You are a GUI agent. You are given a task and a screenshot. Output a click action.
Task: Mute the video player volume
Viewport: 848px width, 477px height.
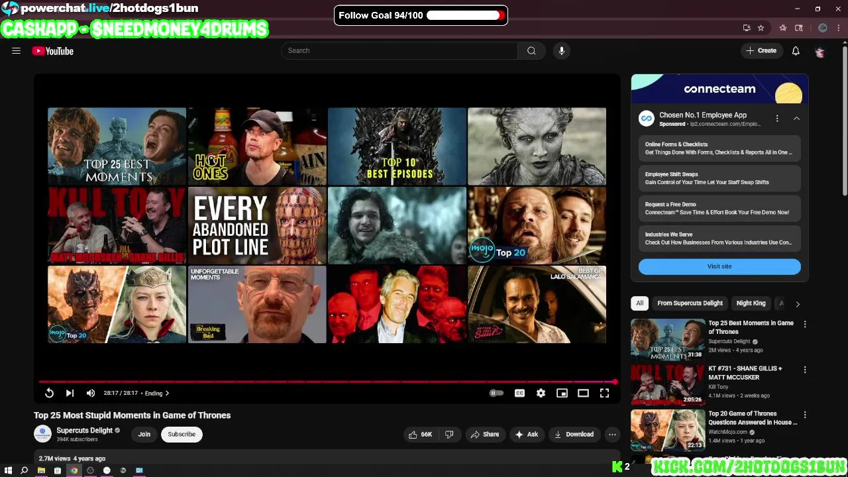[x=91, y=393]
